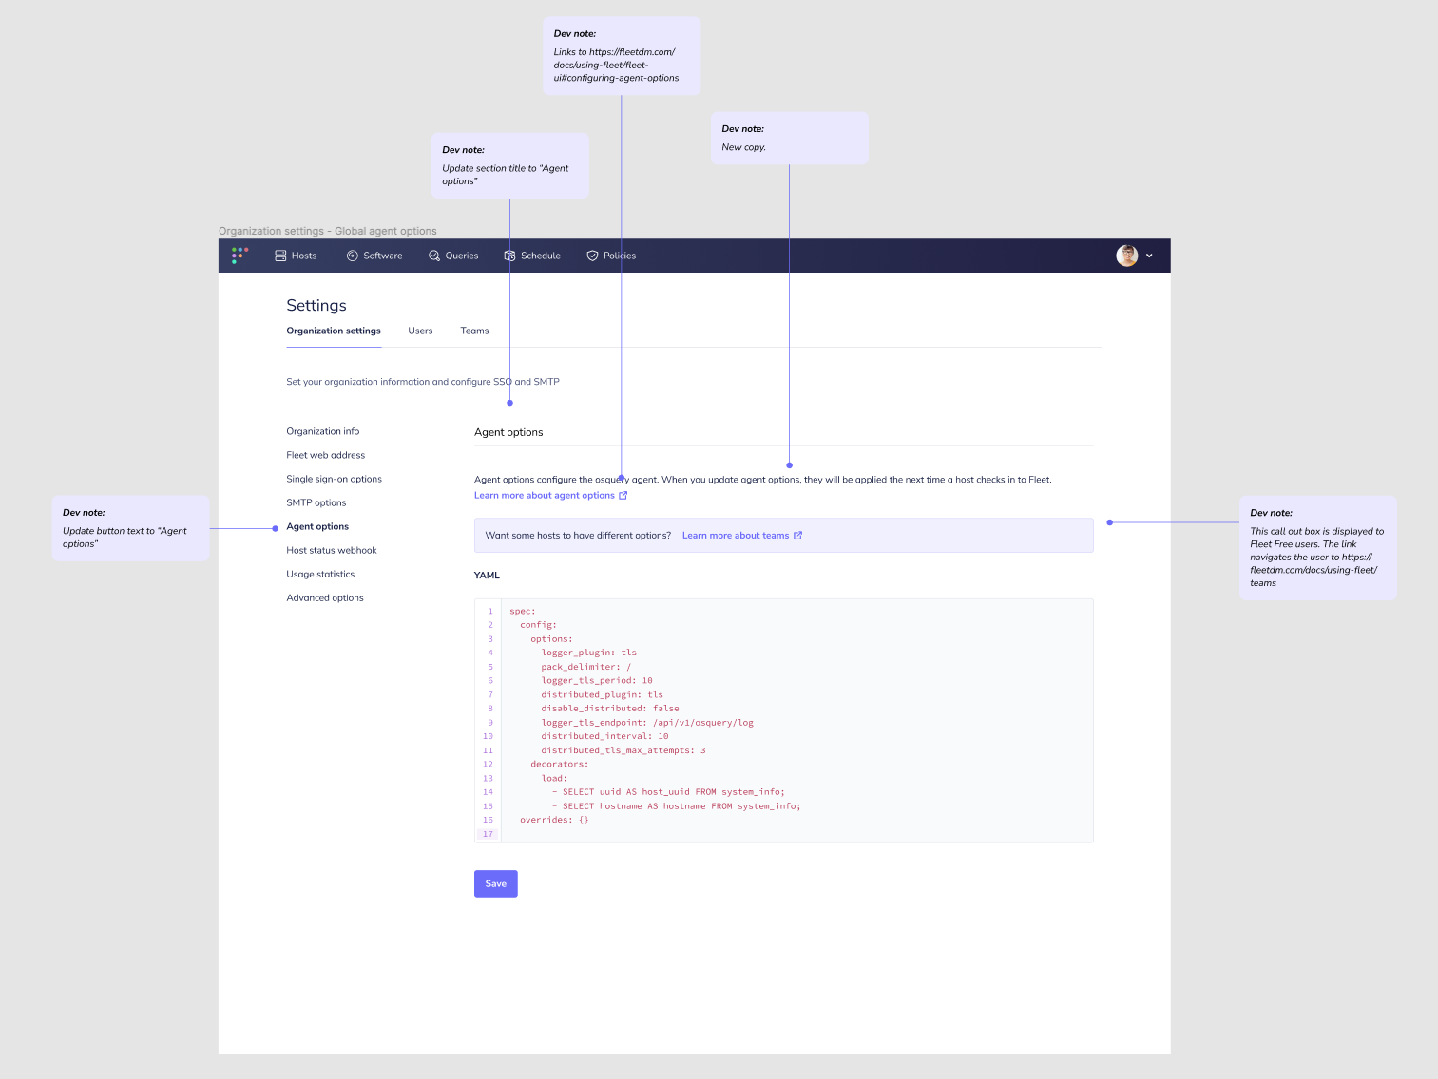Click the external link icon beside agent options
This screenshot has width=1438, height=1079.
click(x=624, y=495)
